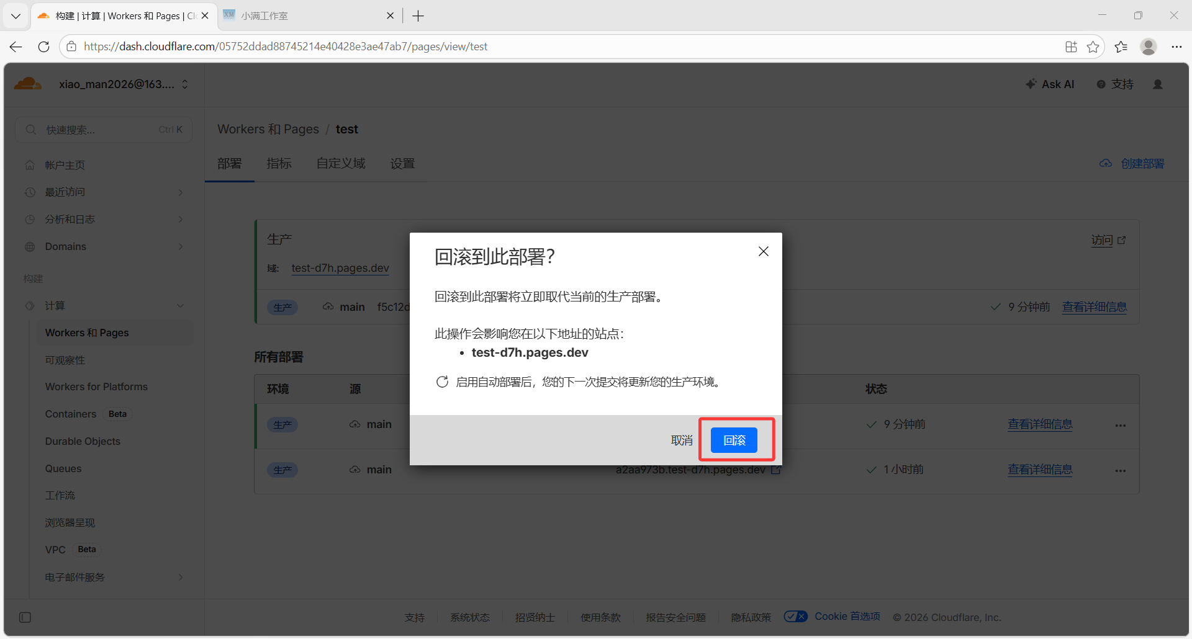The width and height of the screenshot is (1192, 639).
Task: Click the browser refresh icon
Action: 43,47
